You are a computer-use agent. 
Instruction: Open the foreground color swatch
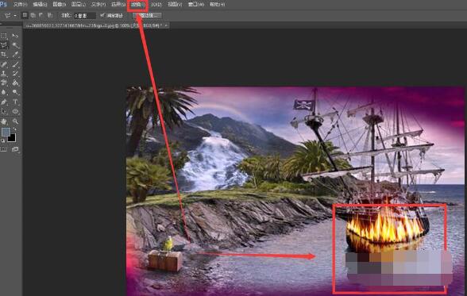coord(6,132)
